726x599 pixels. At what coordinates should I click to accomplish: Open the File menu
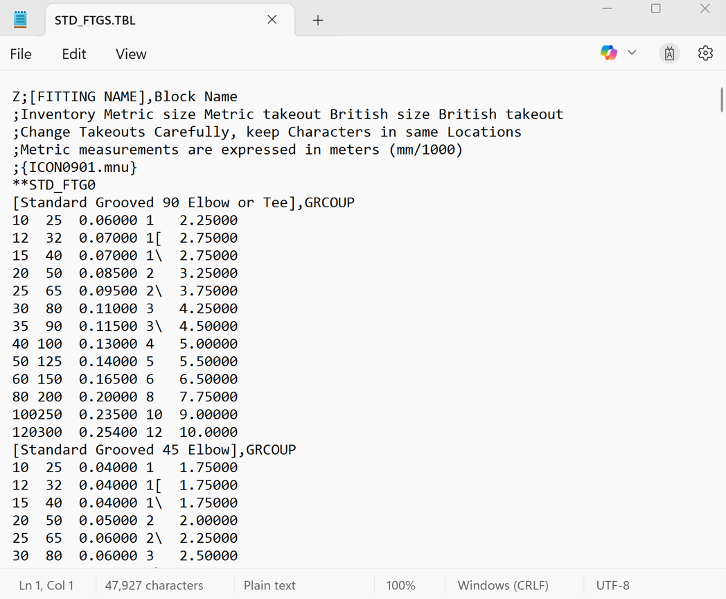pos(21,54)
